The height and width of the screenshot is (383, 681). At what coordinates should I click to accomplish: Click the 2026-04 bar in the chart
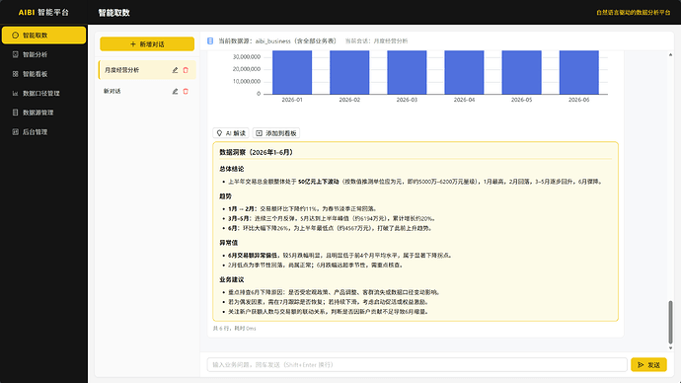[464, 72]
